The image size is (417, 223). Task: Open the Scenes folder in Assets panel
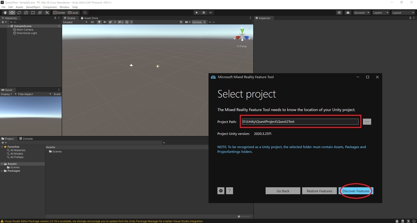[55, 151]
